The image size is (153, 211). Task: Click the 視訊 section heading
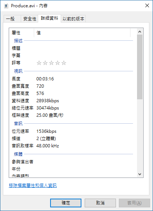pyautogui.click(x=18, y=71)
